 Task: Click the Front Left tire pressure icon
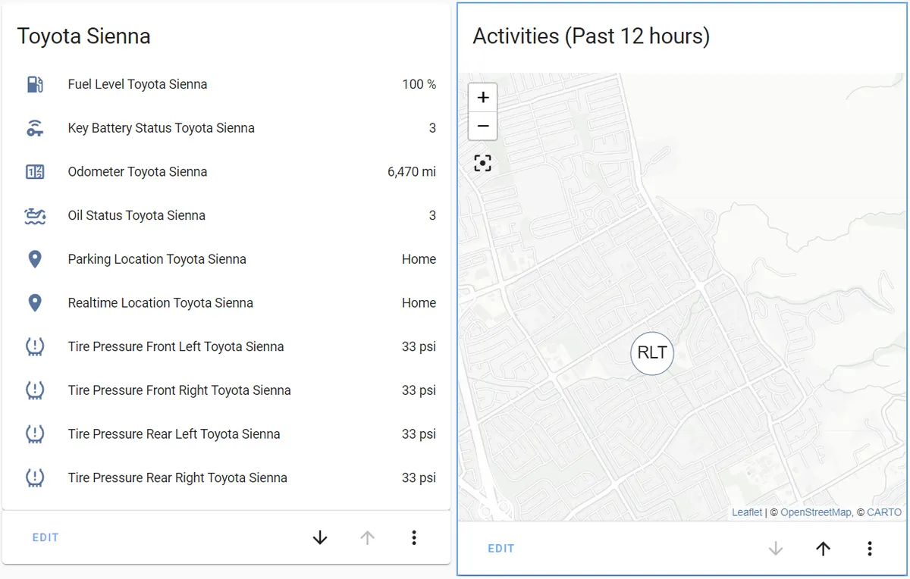coord(35,347)
